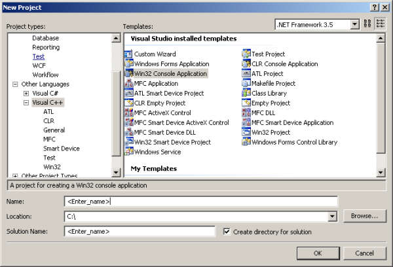Select the Visual C++ tree node label
This screenshot has width=393, height=267.
pyautogui.click(x=48, y=103)
